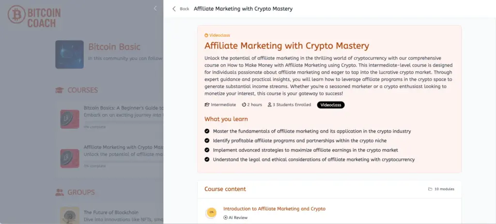The height and width of the screenshot is (224, 496).
Task: Click the 0% module progress circle
Action: coord(211,212)
